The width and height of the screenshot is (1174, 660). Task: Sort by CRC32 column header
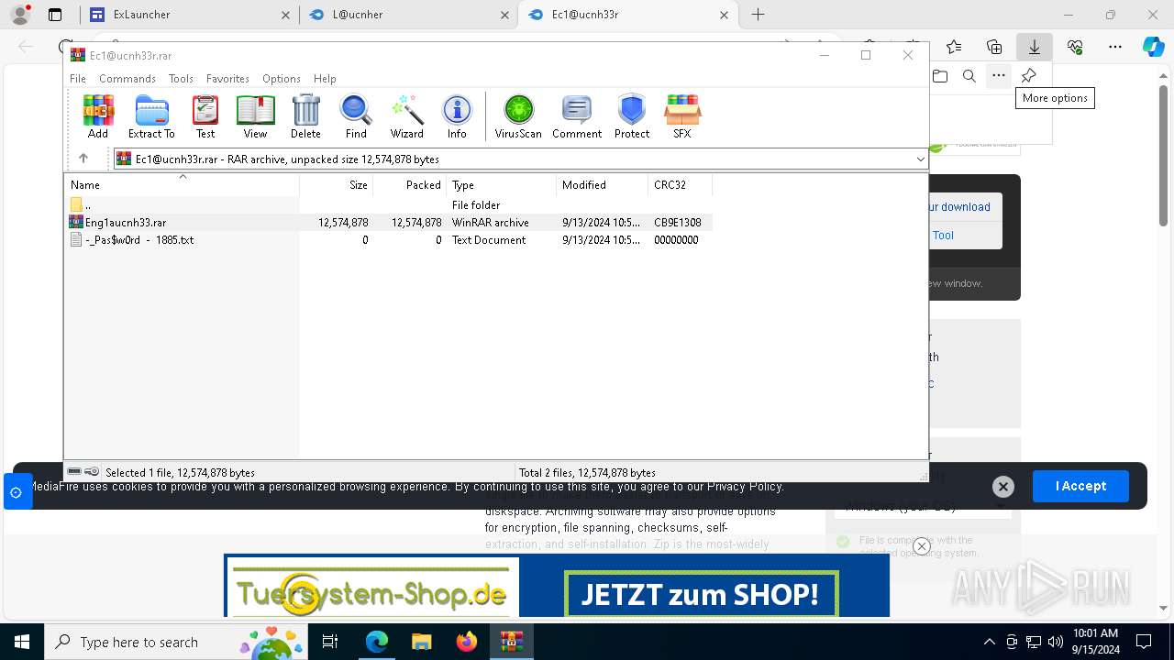[x=680, y=184]
